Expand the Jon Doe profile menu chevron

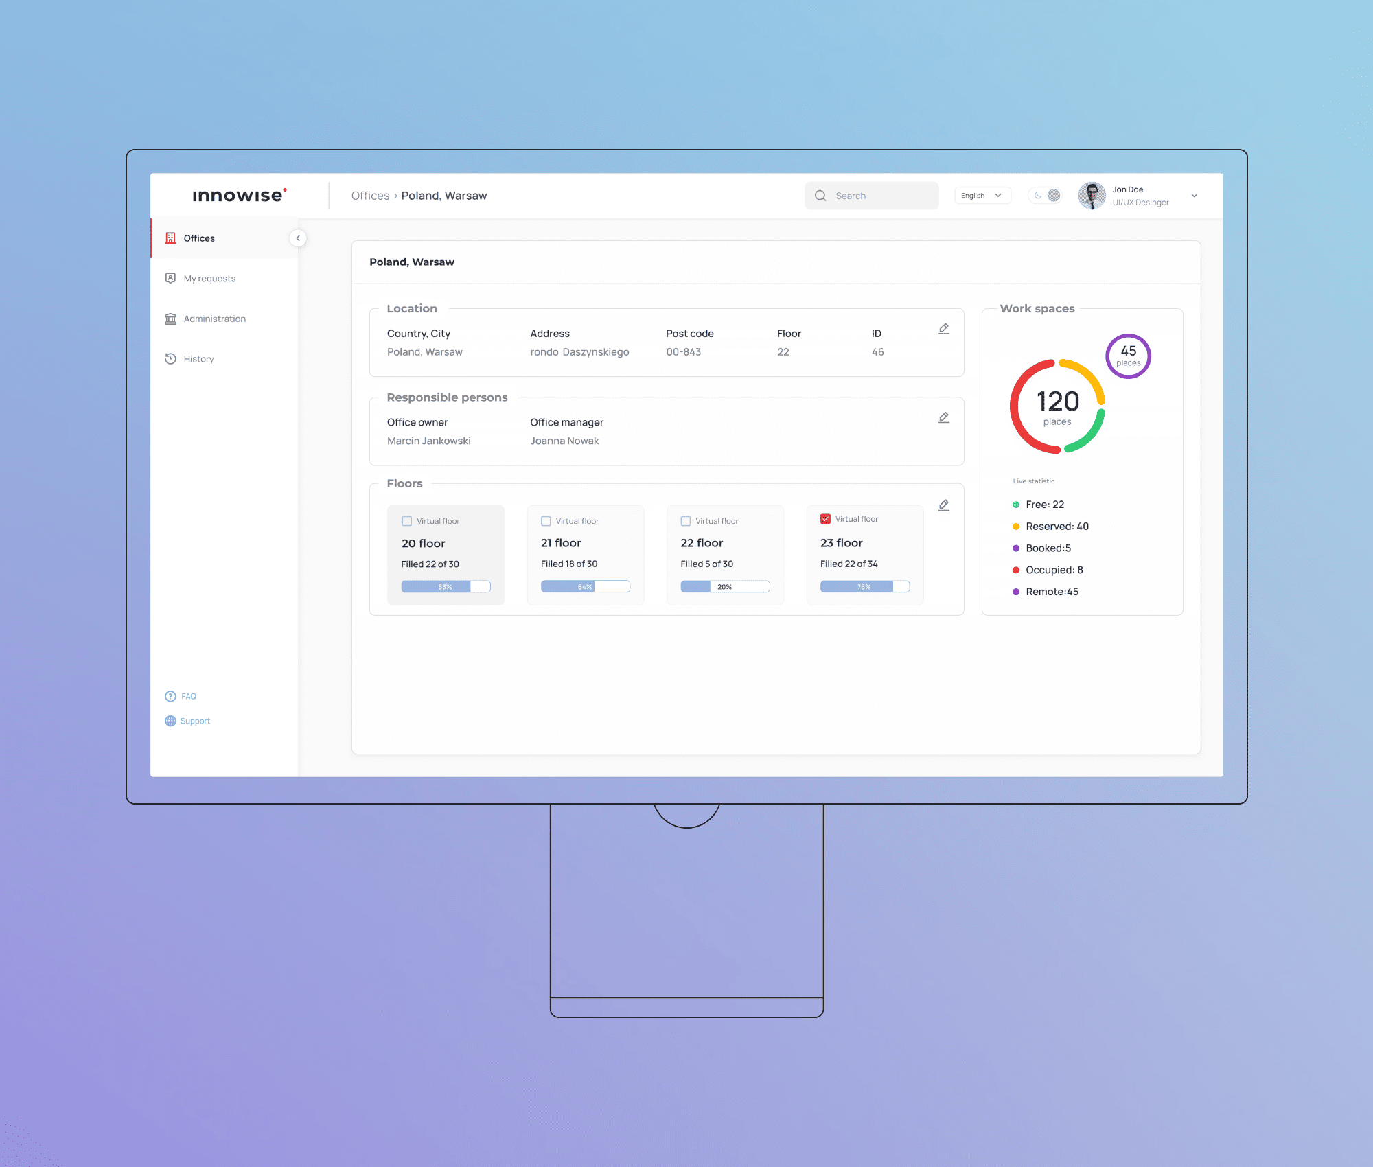click(1195, 196)
